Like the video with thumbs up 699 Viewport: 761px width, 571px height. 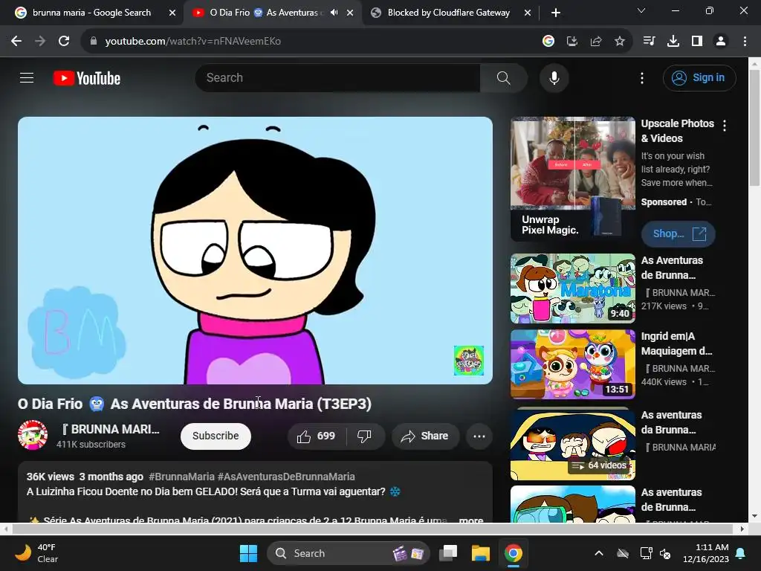(x=316, y=436)
